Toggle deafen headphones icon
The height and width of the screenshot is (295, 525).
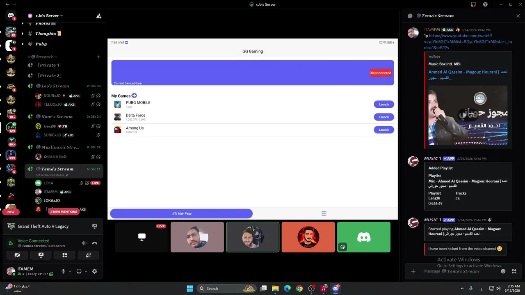coord(79,271)
